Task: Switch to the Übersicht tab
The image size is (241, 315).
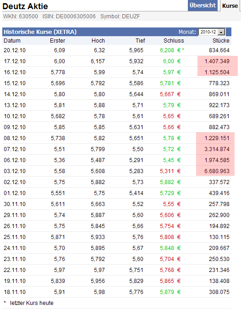Action: pos(203,5)
